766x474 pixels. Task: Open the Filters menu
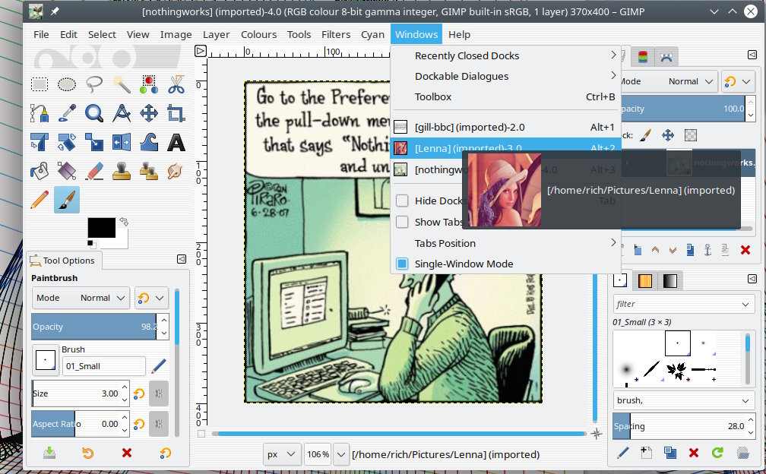[336, 35]
